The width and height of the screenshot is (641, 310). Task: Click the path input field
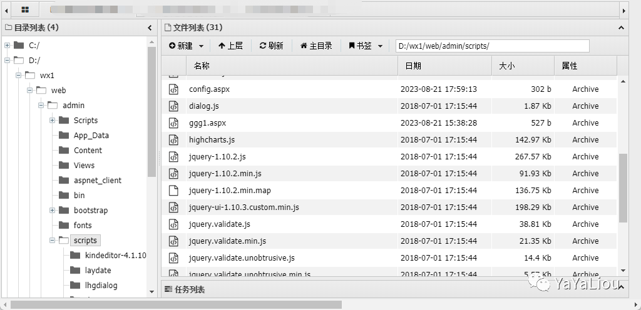pos(493,46)
